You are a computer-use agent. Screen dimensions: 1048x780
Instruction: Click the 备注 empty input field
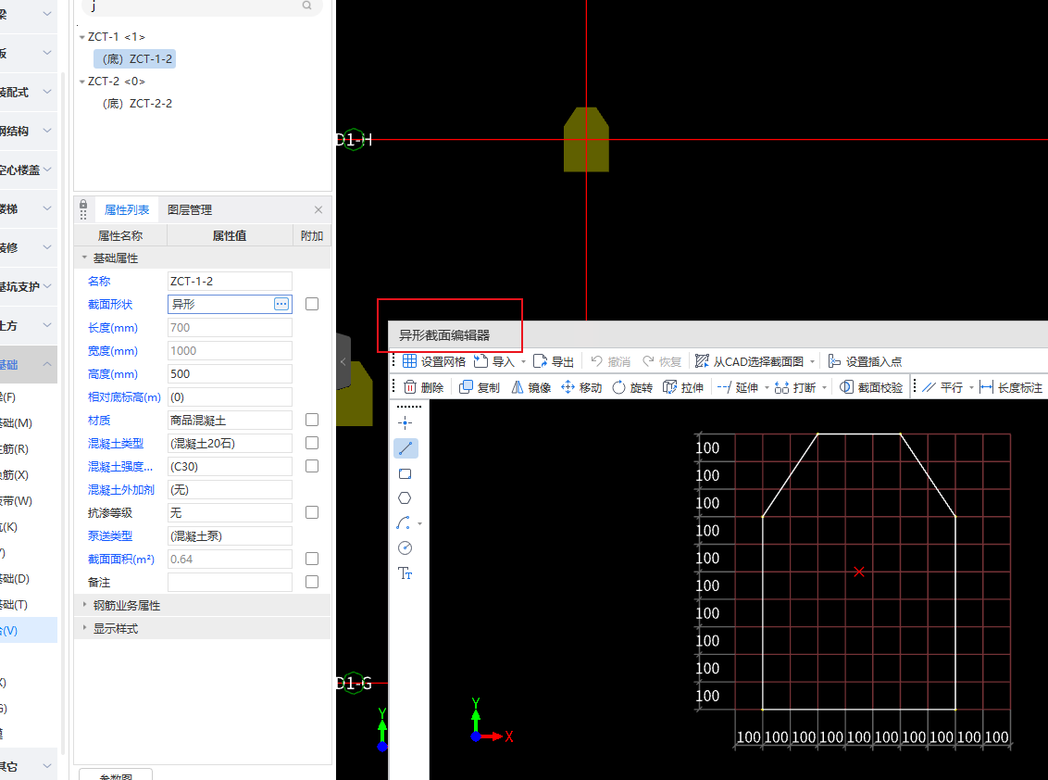click(x=230, y=582)
